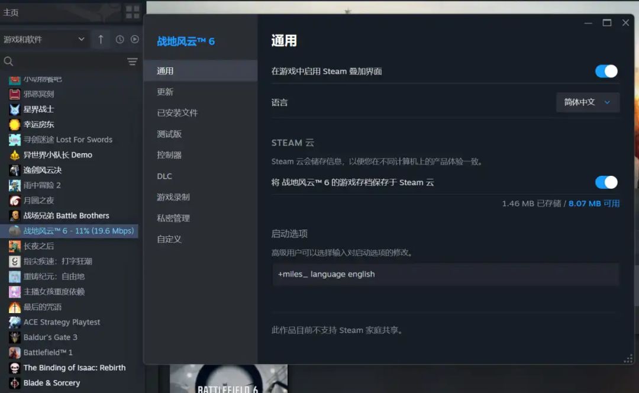Viewport: 639px width, 393px height.
Task: Click the 战地风云 6 downloading game icon
Action: [15, 231]
